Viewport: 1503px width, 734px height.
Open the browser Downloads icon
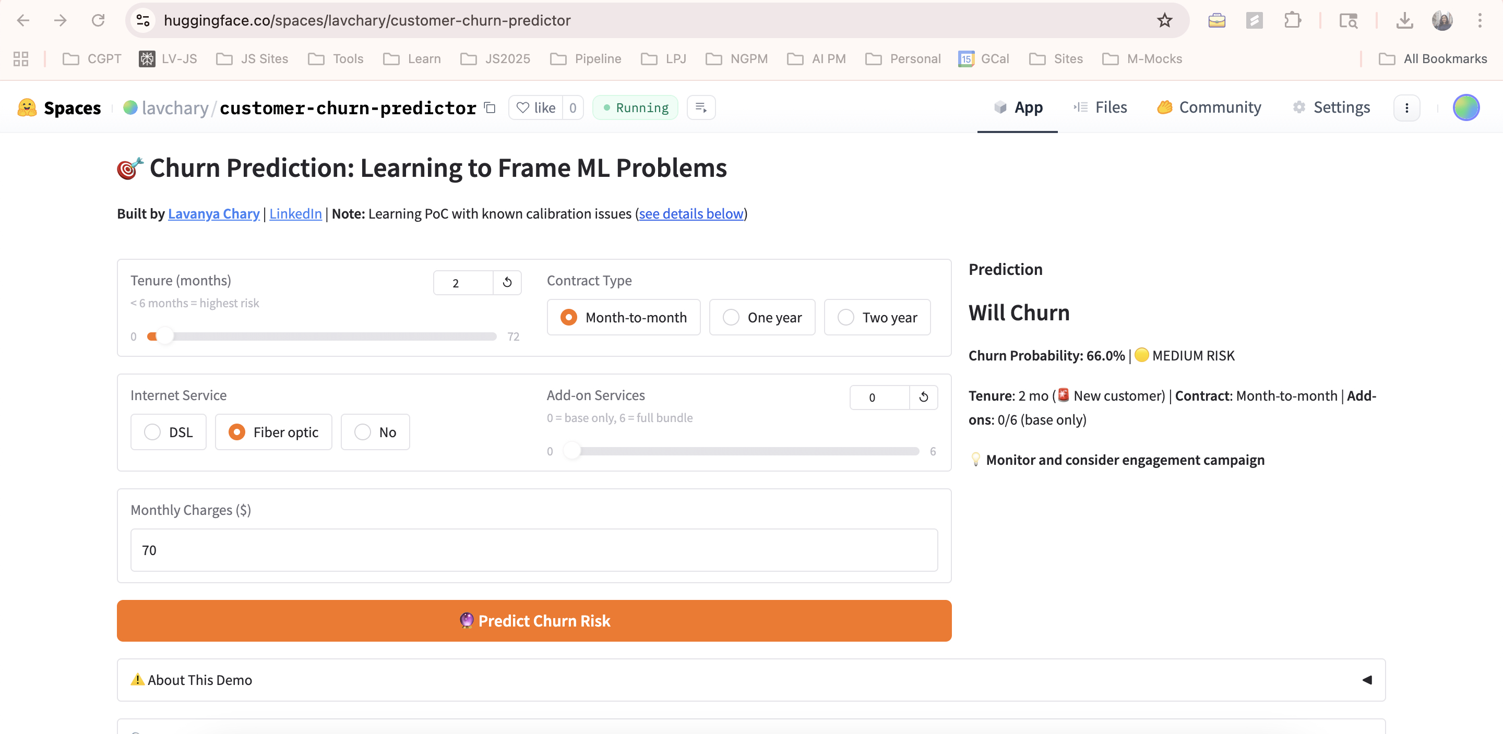1405,20
